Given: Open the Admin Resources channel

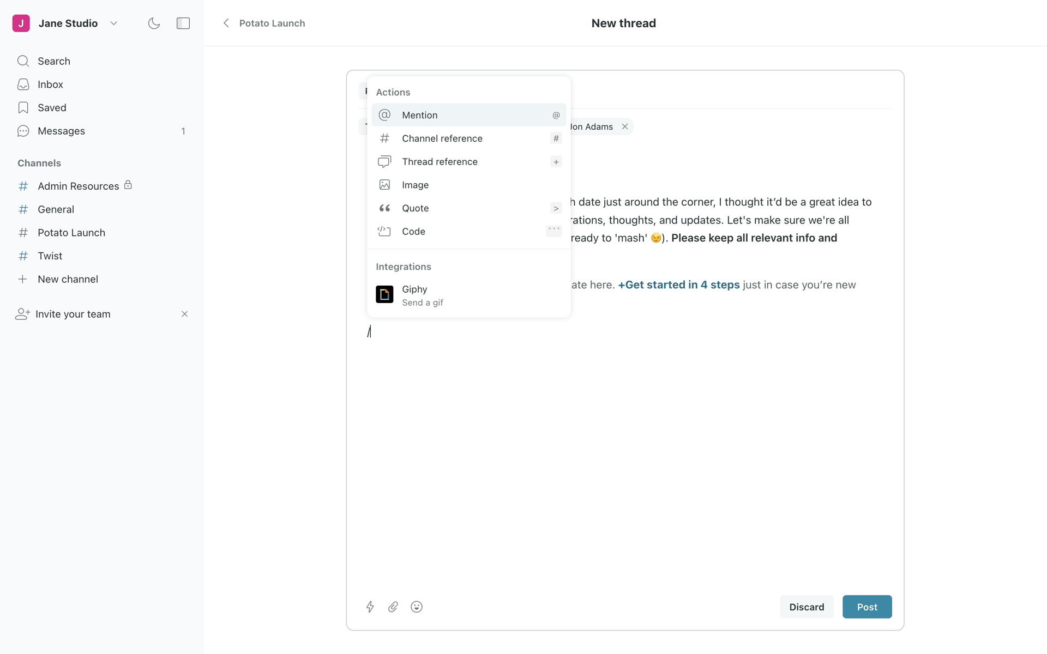Looking at the screenshot, I should pyautogui.click(x=101, y=186).
